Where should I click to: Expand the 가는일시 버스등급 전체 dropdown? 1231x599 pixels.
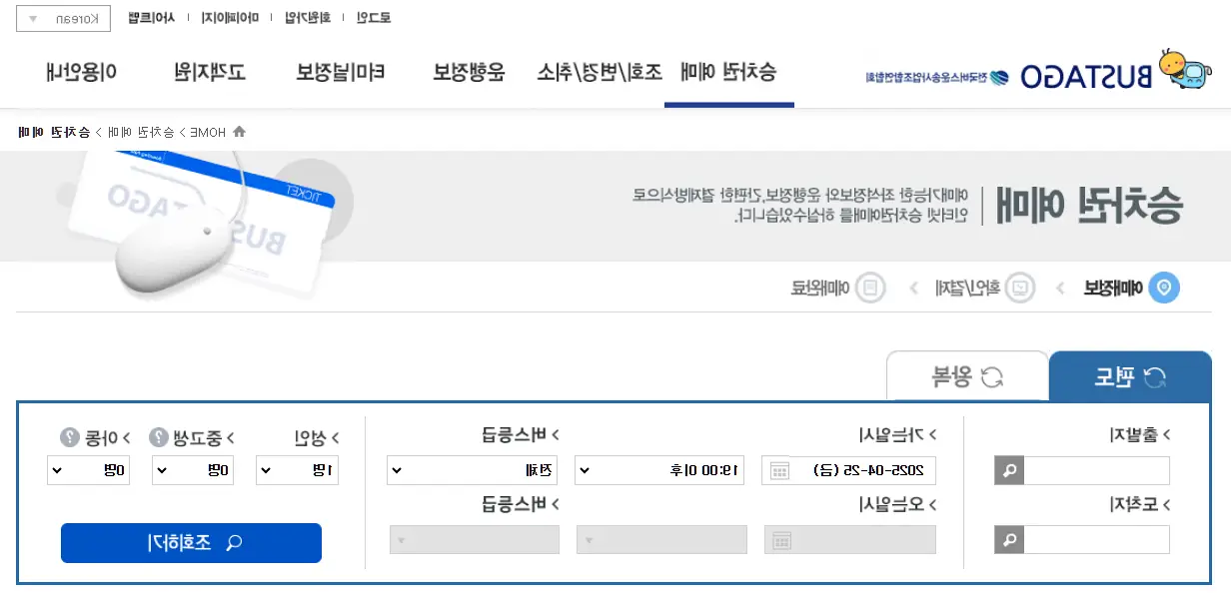[473, 470]
